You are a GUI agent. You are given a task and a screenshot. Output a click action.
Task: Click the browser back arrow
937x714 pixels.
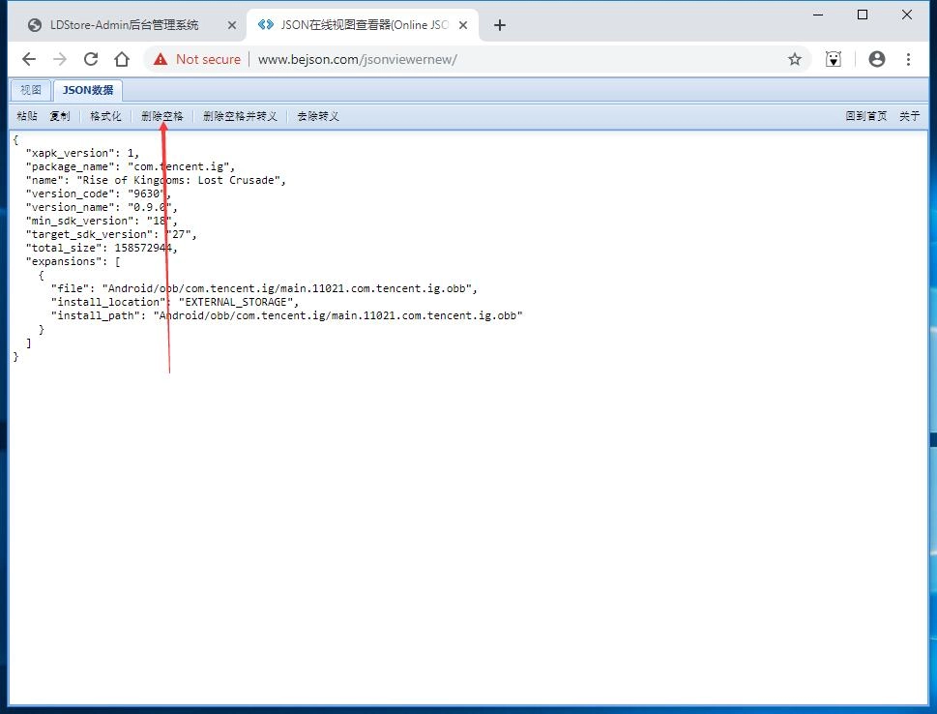[29, 59]
